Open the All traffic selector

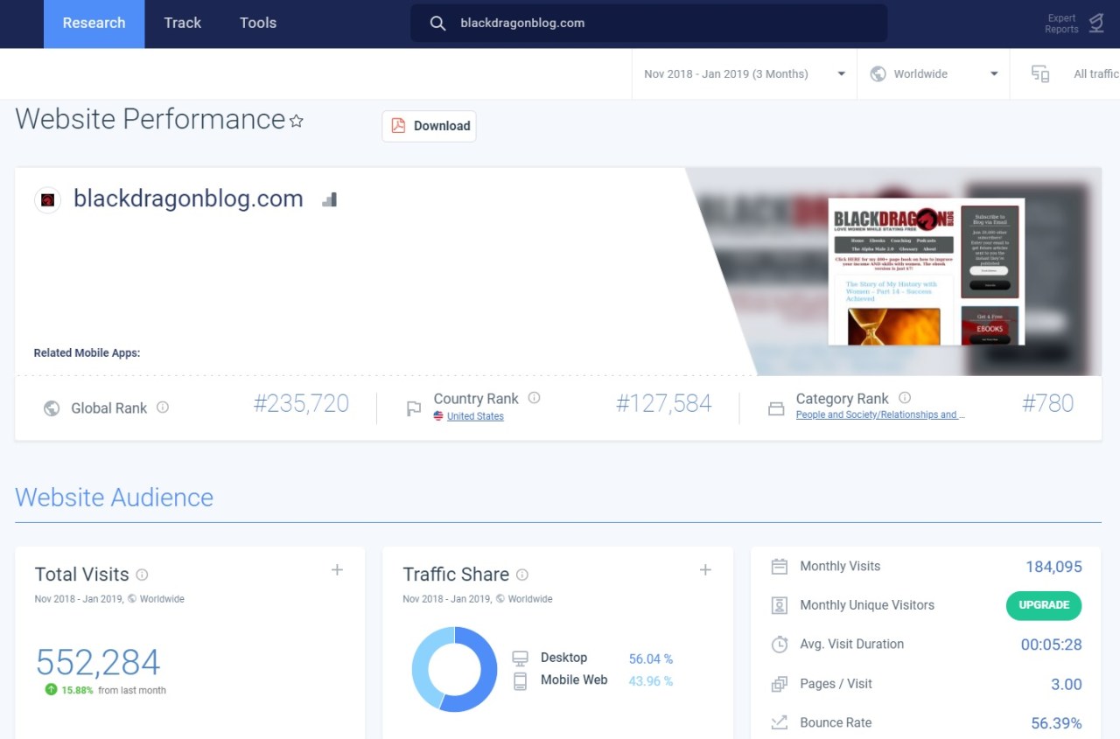(x=1095, y=73)
